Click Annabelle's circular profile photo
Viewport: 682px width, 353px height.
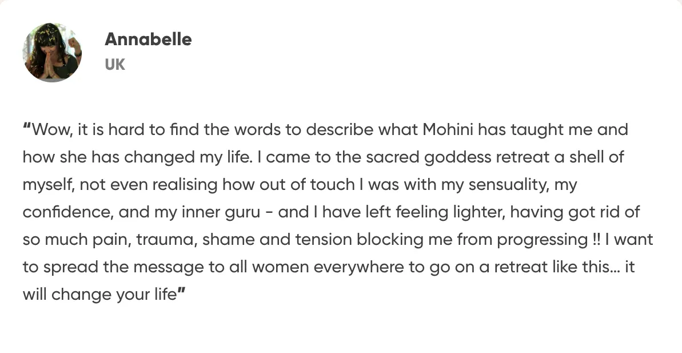[x=52, y=53]
